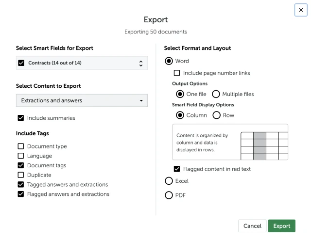The height and width of the screenshot is (241, 311).
Task: Enable the Duplicate tag checkbox
Action: [20, 175]
